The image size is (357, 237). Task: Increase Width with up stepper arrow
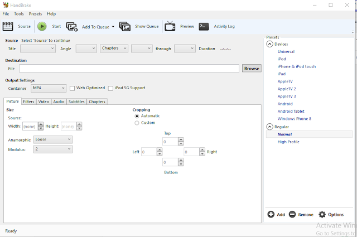pyautogui.click(x=41, y=124)
